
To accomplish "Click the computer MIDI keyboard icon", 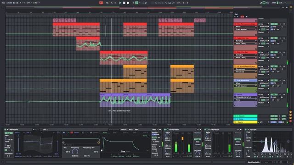I will 264,3.
